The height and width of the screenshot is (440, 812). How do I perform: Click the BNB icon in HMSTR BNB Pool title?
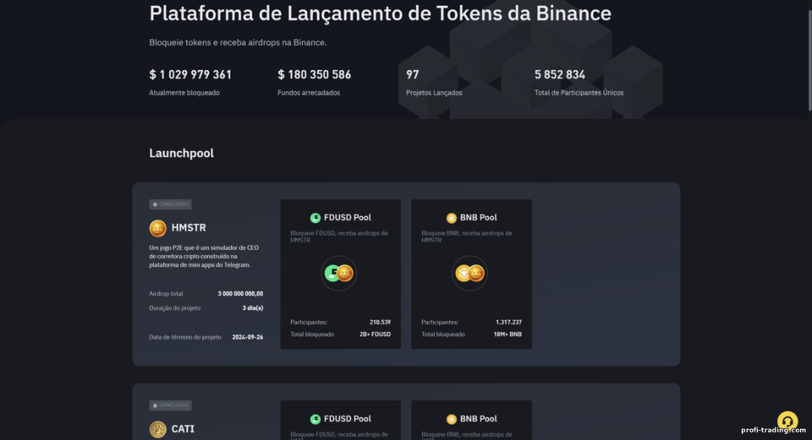pos(451,218)
